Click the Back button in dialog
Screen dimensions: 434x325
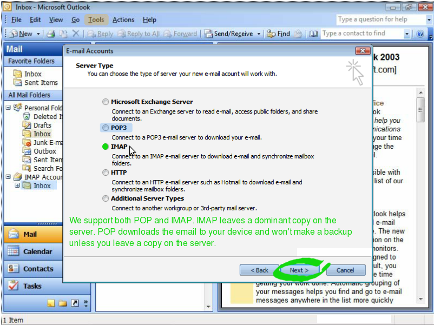pyautogui.click(x=259, y=270)
